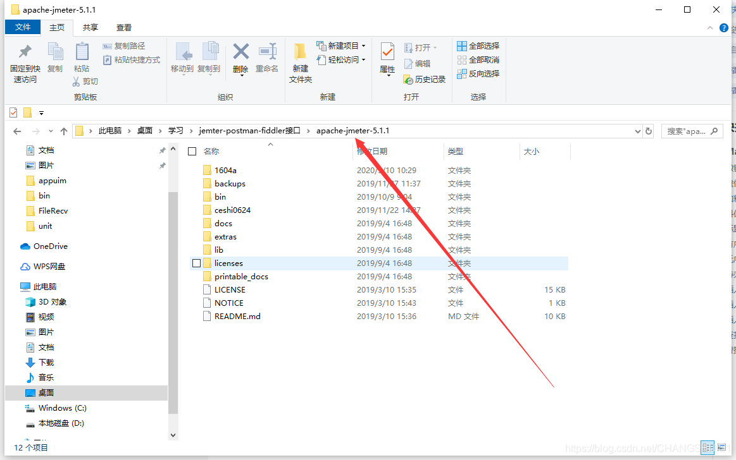Screen dimensions: 736x460
Task: Click the Help question mark icon
Action: point(724,28)
